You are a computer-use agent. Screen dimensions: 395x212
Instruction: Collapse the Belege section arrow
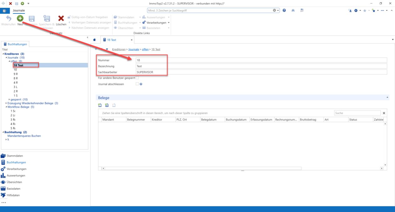point(387,98)
